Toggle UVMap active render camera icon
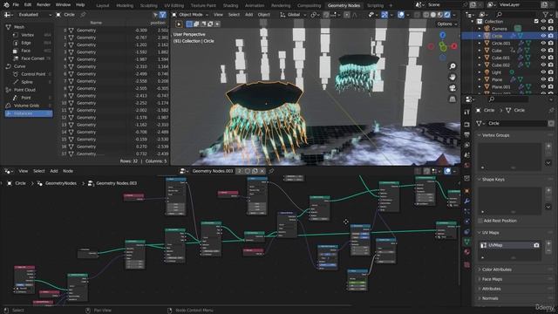 [536, 245]
